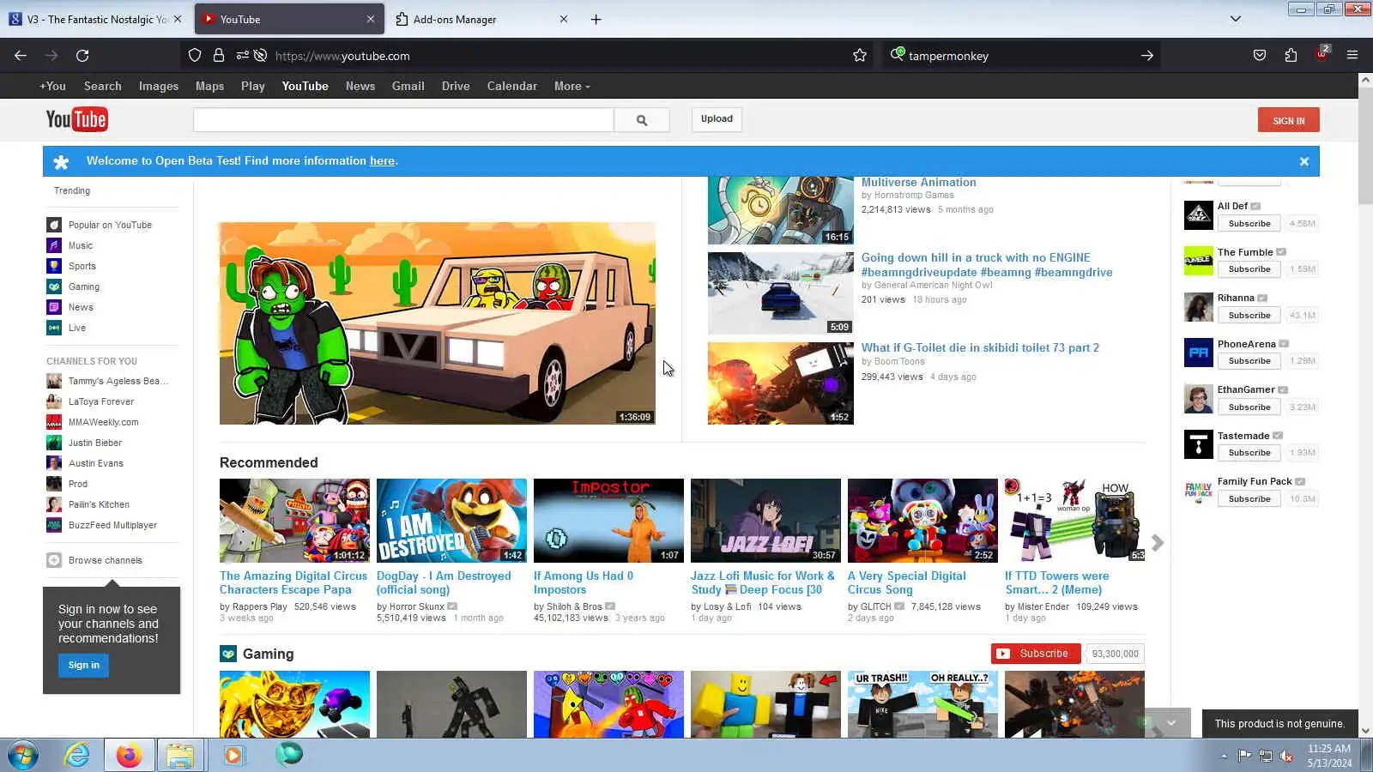Subscribe to the EthanGamer channel

click(1249, 407)
